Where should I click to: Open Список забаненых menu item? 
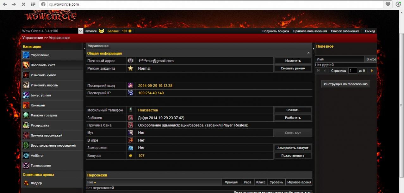345,31
